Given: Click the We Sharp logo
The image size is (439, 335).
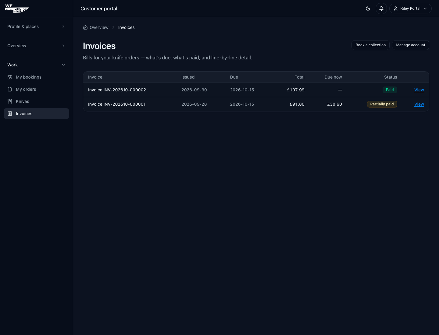Looking at the screenshot, I should pyautogui.click(x=17, y=9).
